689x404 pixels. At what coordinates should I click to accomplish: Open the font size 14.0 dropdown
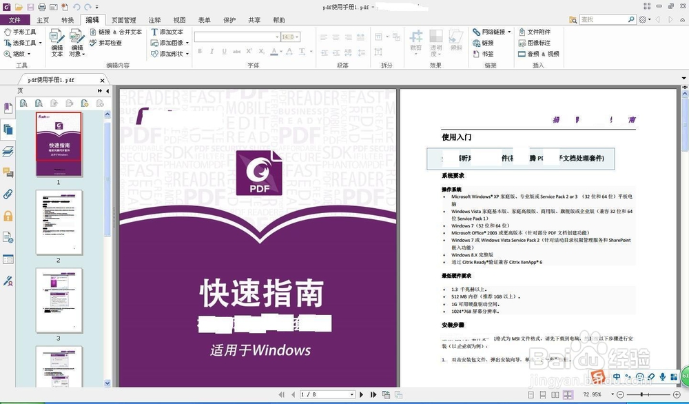click(298, 37)
